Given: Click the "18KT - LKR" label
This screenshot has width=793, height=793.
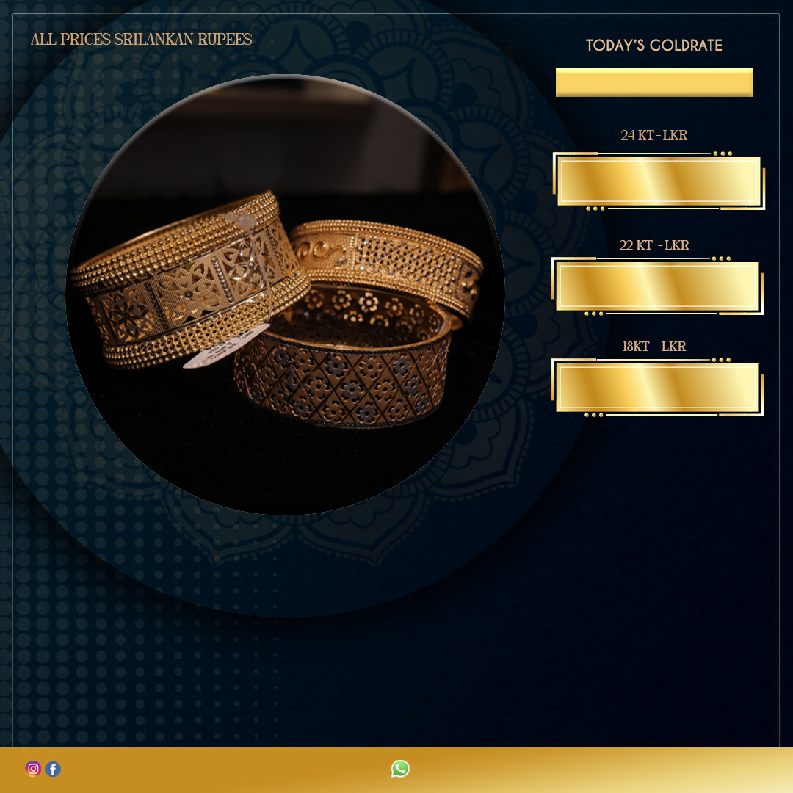Looking at the screenshot, I should [654, 346].
